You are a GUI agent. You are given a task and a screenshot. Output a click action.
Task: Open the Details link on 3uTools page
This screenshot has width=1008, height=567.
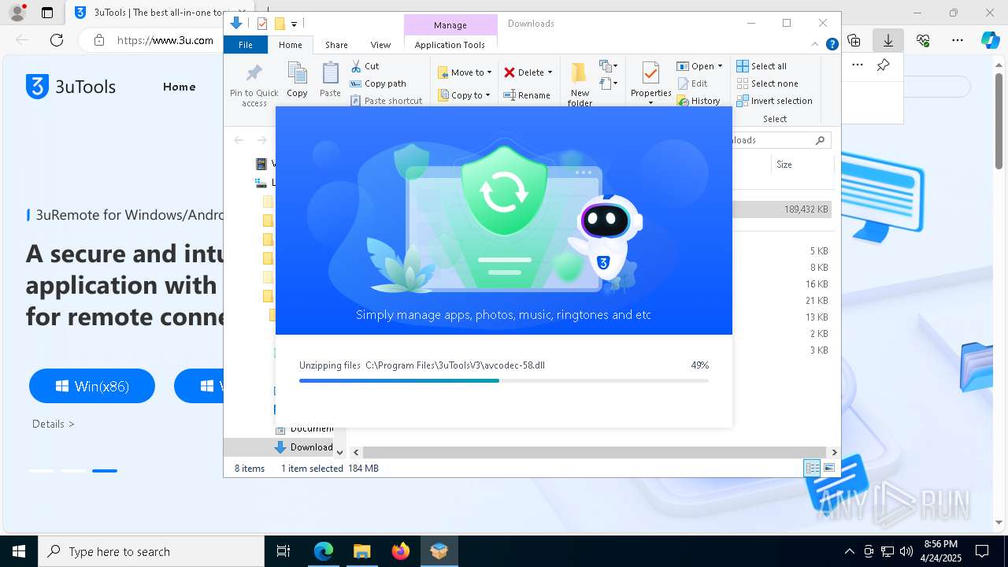[x=54, y=424]
